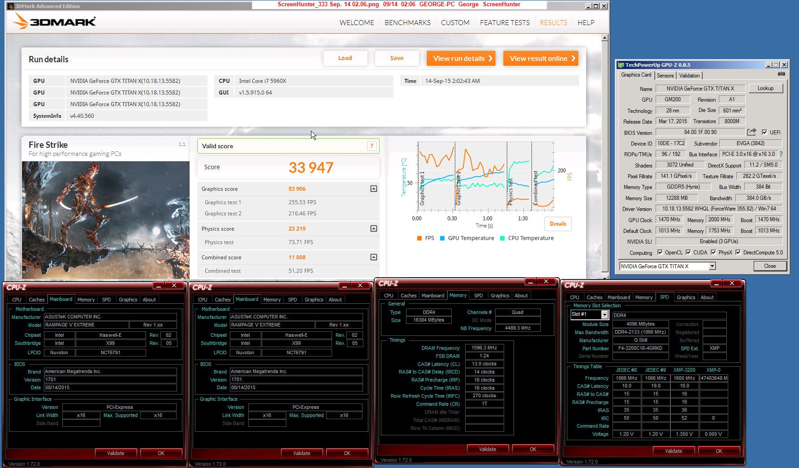Open the Validation tab in GPU-Z
799x468 pixels.
tap(689, 76)
